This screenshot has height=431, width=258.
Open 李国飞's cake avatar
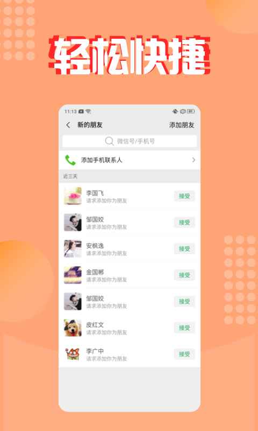(73, 196)
